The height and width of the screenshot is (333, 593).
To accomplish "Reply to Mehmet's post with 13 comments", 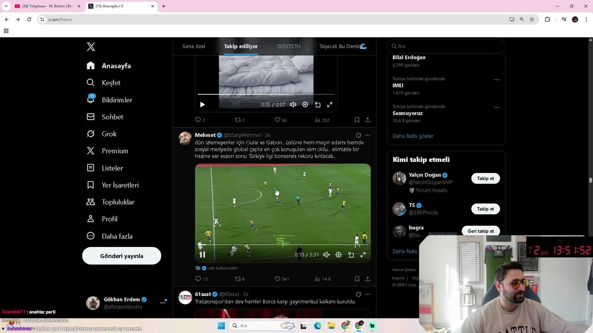I will pos(201,279).
